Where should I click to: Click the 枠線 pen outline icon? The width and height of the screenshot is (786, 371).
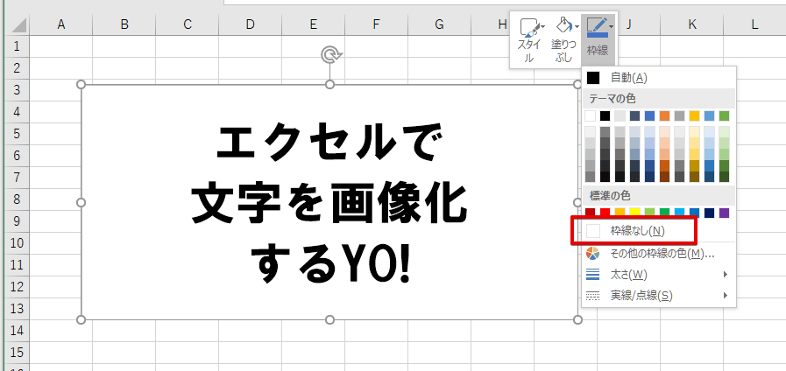tap(597, 27)
